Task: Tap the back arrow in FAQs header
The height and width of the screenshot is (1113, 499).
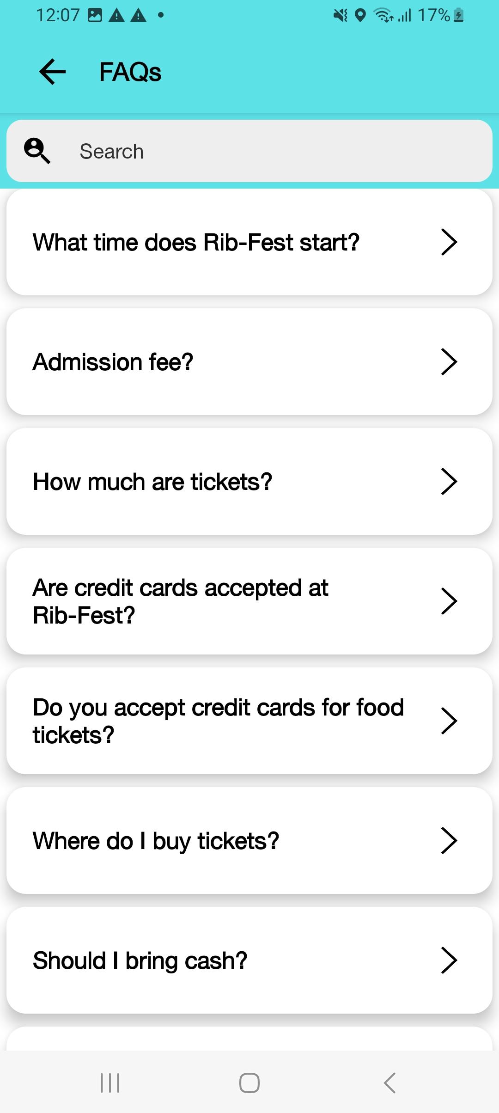Action: [x=53, y=72]
